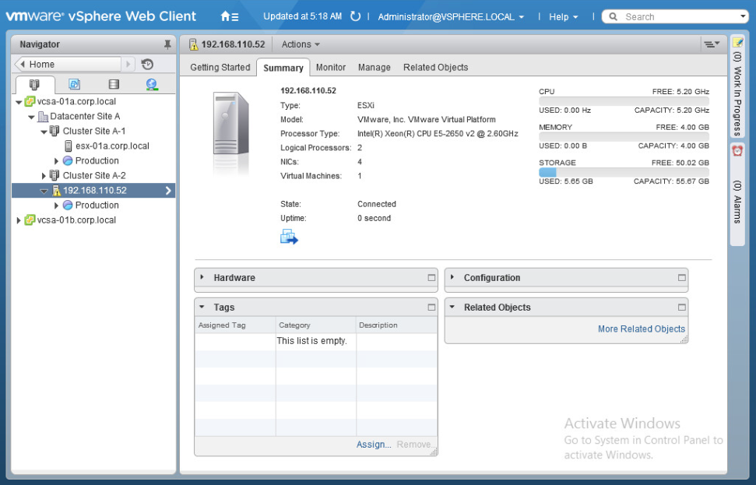This screenshot has height=485, width=756.
Task: Collapse the vcsa-01a.corp.local tree node
Action: tap(19, 102)
